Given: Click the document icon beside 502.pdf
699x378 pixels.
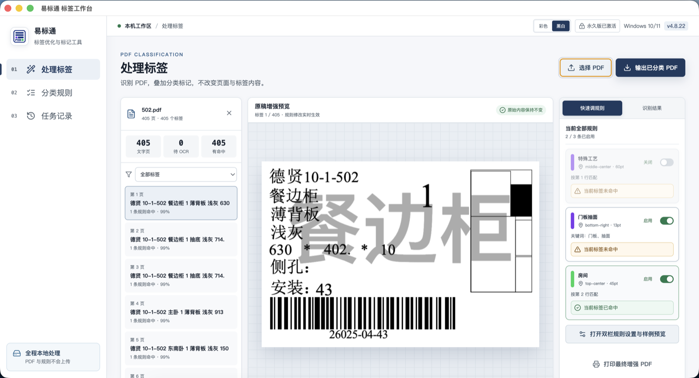Looking at the screenshot, I should [x=131, y=114].
